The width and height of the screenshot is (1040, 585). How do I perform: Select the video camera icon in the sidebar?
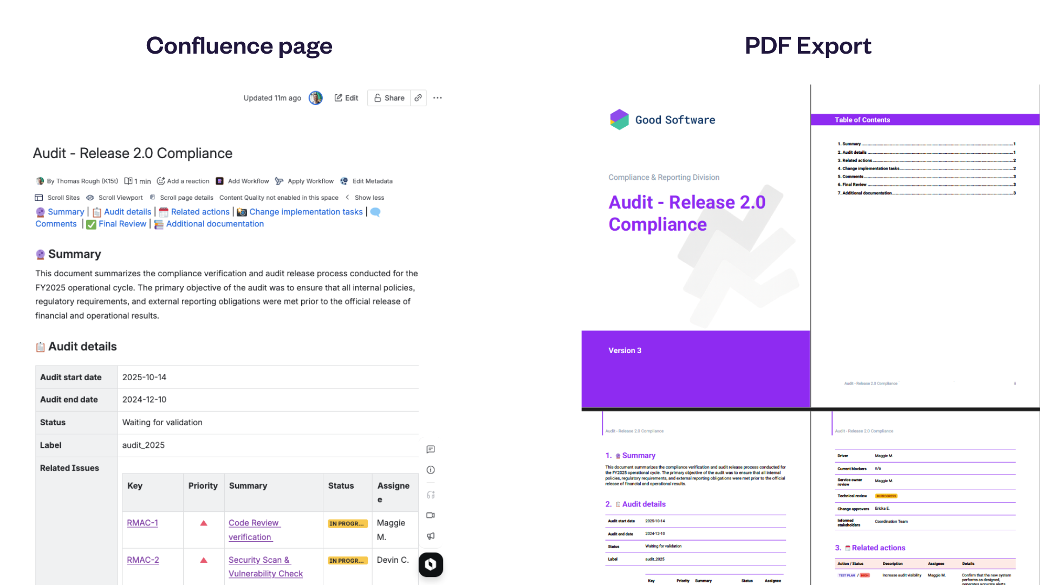click(x=431, y=515)
